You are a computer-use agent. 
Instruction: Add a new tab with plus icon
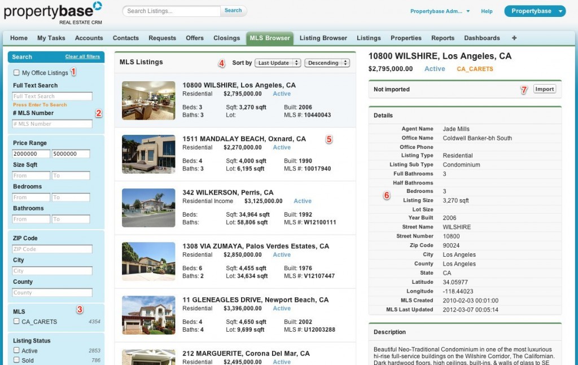pos(514,38)
